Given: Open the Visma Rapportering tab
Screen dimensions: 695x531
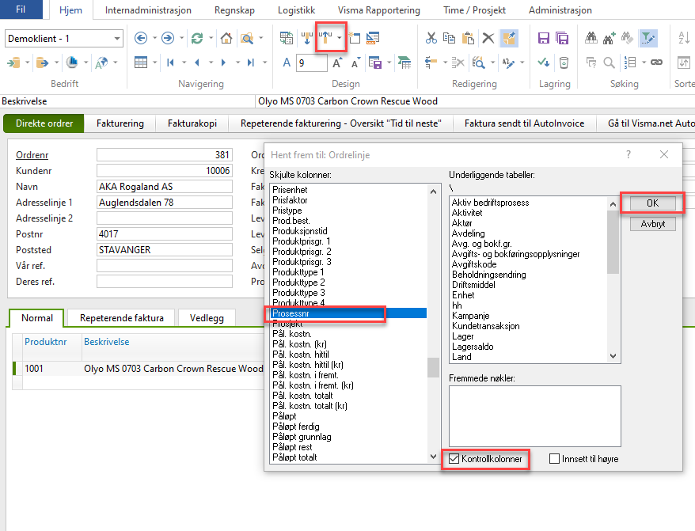Looking at the screenshot, I should coord(379,10).
